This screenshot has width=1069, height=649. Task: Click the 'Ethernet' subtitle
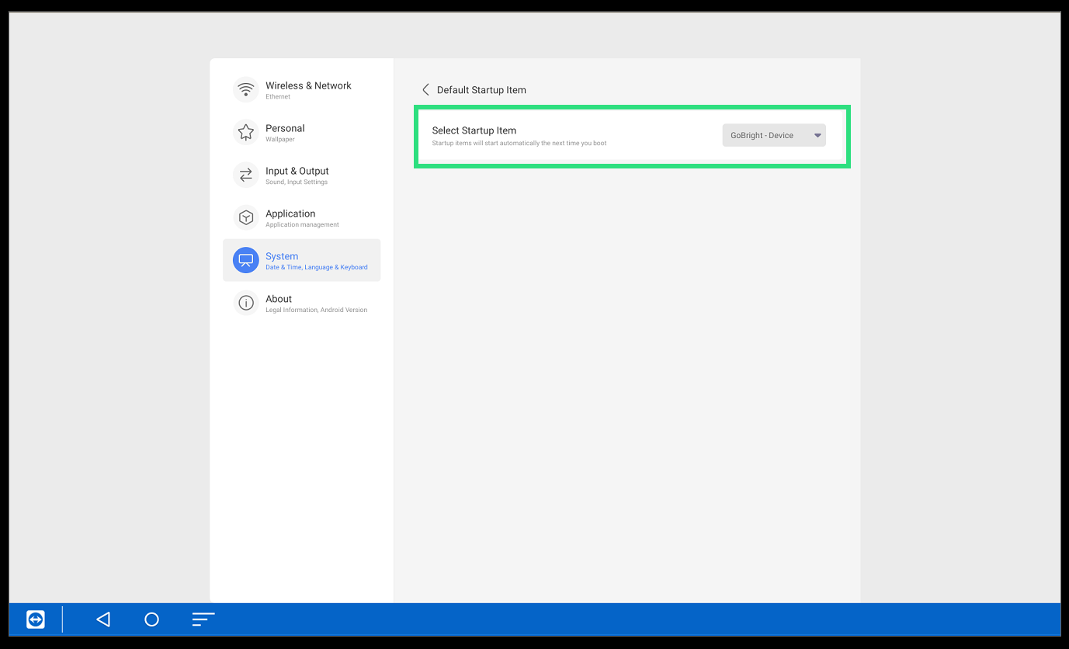[x=278, y=97]
